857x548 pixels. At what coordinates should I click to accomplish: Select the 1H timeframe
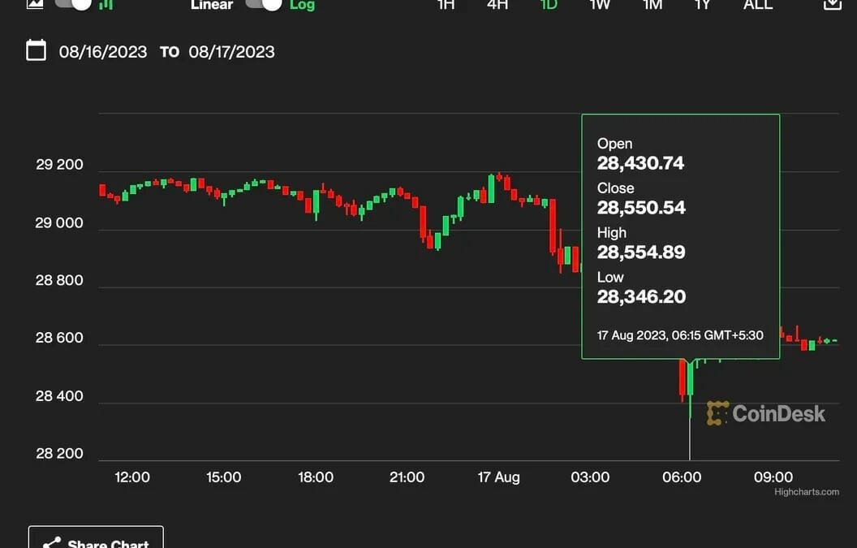[x=446, y=4]
